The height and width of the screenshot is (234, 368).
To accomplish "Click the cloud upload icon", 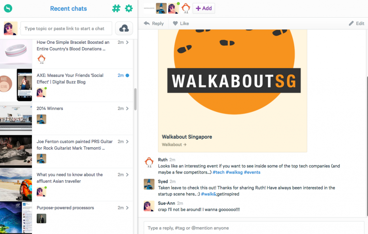I will tap(124, 28).
